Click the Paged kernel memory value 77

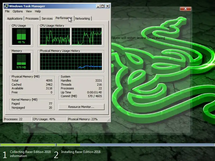(x=51, y=104)
